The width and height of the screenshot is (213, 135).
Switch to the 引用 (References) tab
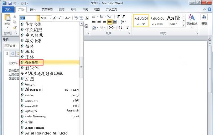(62, 10)
